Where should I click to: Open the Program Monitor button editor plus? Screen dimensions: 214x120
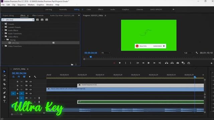tap(211, 63)
